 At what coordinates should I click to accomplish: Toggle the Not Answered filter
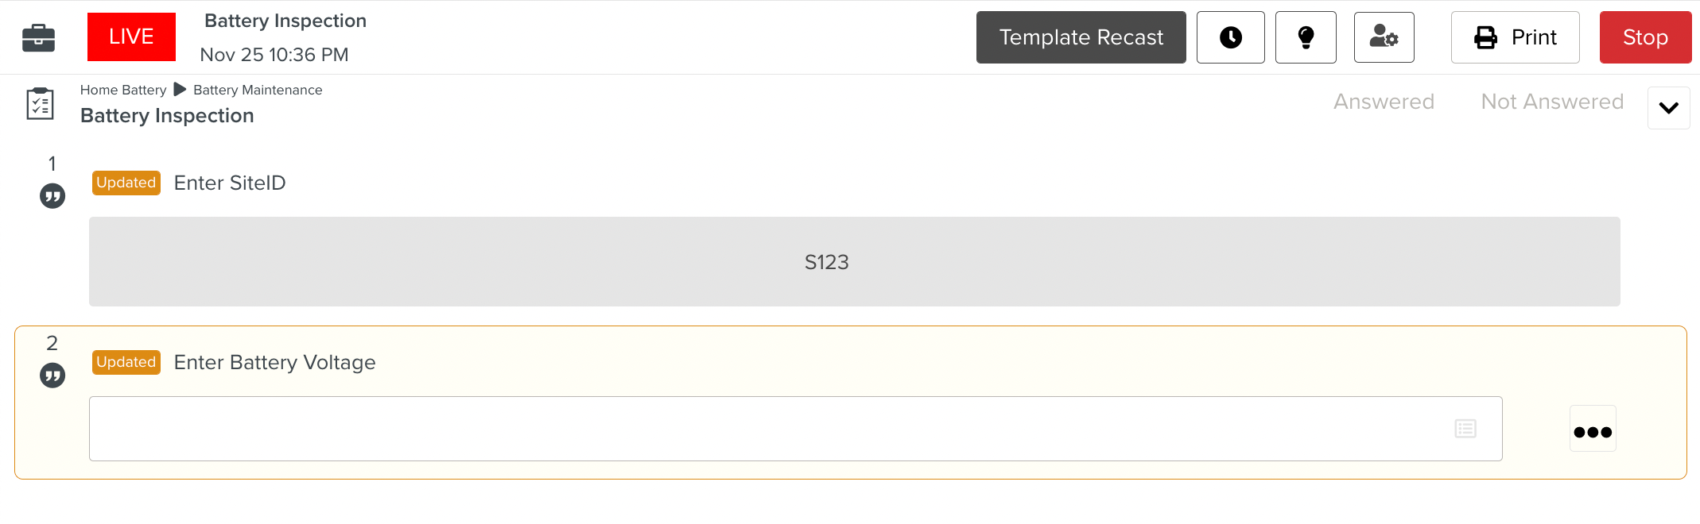pyautogui.click(x=1552, y=102)
